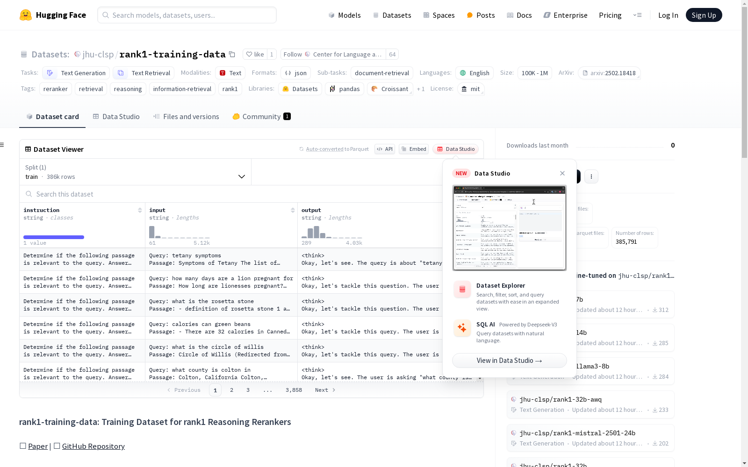Follow Center for Language organization
This screenshot has height=467, width=748.
point(333,54)
